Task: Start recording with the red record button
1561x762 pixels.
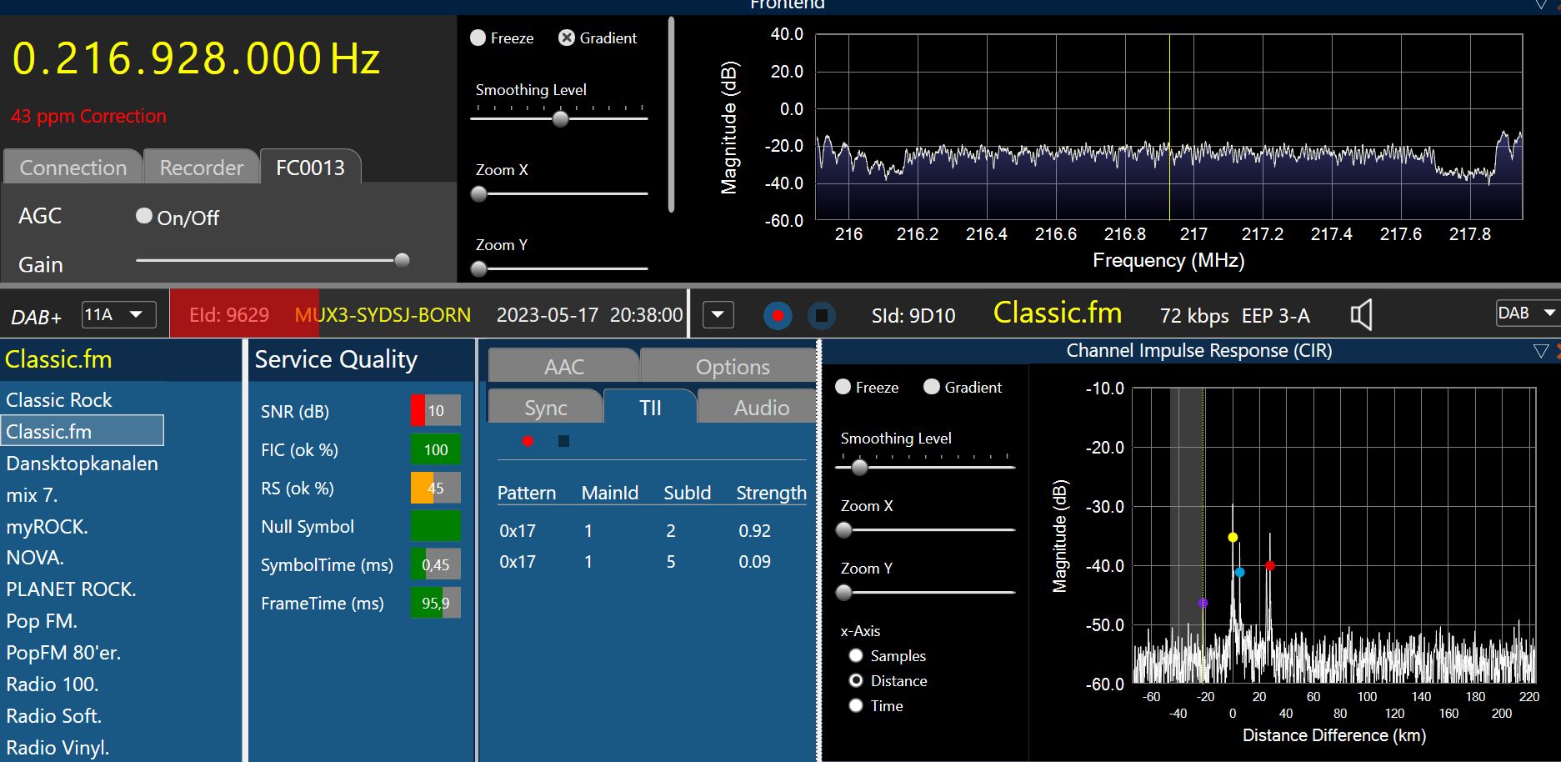Action: click(778, 316)
